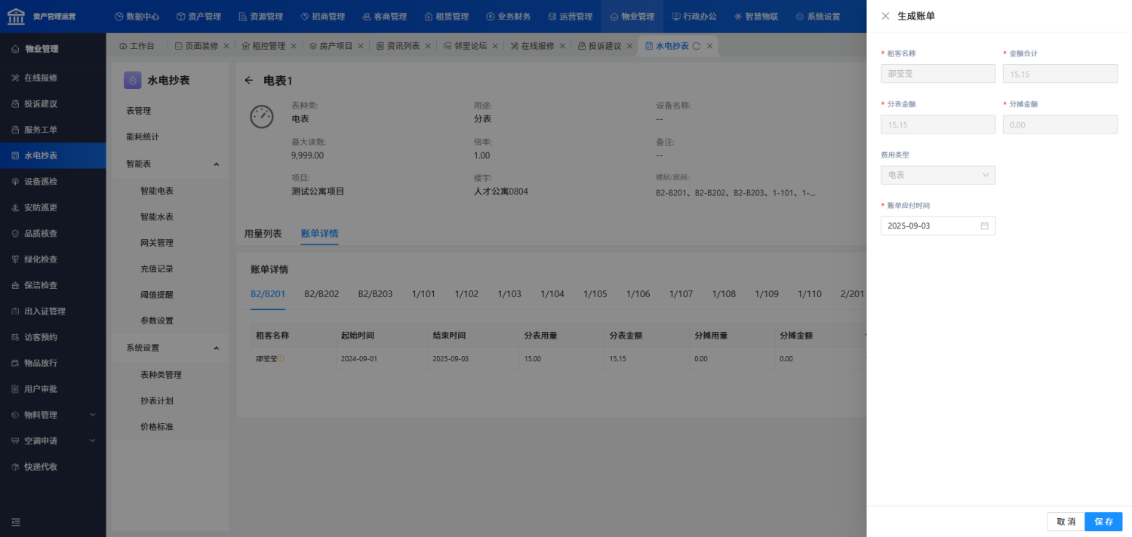Open 设备巡检 in left sidebar
The height and width of the screenshot is (537, 1132).
(x=53, y=182)
